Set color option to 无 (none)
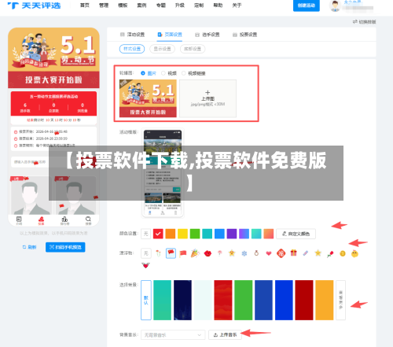 (146, 234)
